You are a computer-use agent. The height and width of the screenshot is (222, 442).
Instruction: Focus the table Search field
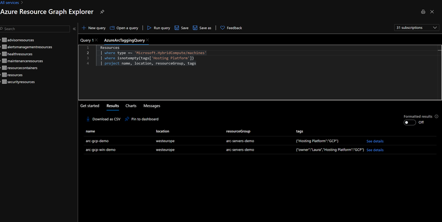35,29
